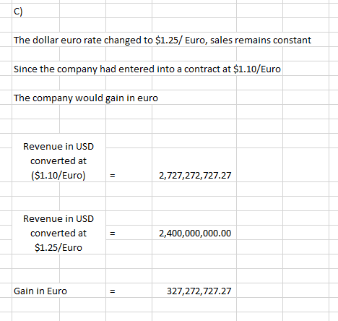This screenshot has height=321, width=338.
Task: Select the cell labeled C)
Action: tap(35, 11)
